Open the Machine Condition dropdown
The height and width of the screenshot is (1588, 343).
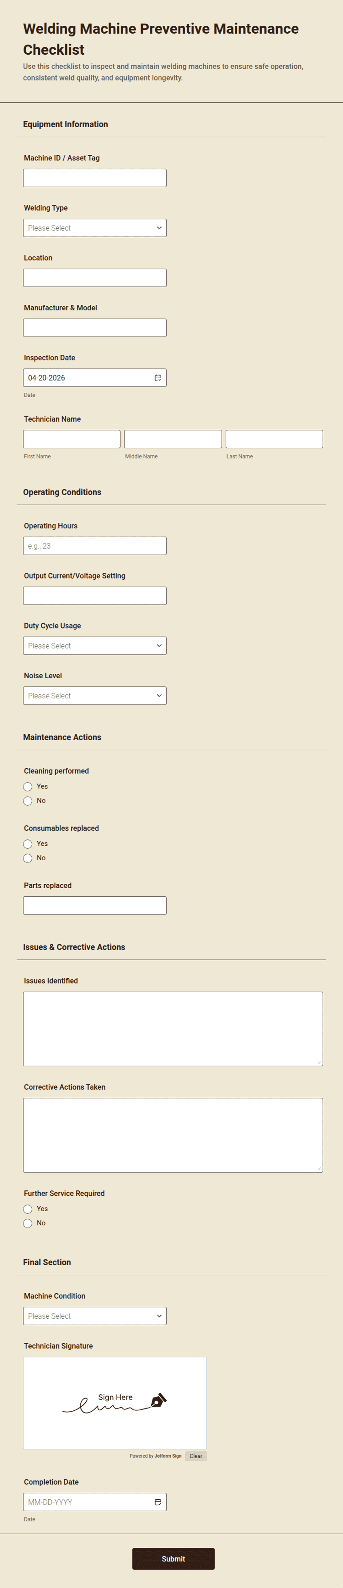click(94, 1316)
